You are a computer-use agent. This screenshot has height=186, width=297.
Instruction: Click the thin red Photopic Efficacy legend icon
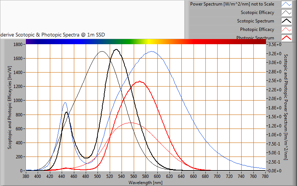[x=286, y=29]
